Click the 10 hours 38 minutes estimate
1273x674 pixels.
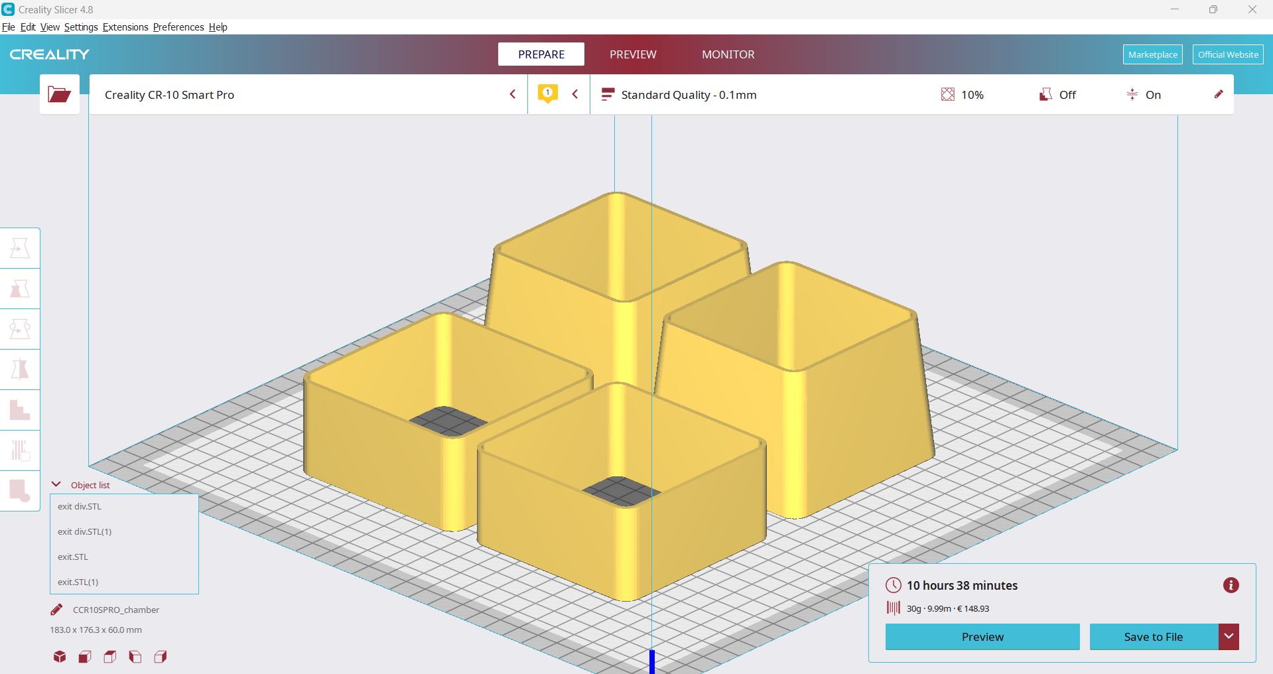[962, 585]
